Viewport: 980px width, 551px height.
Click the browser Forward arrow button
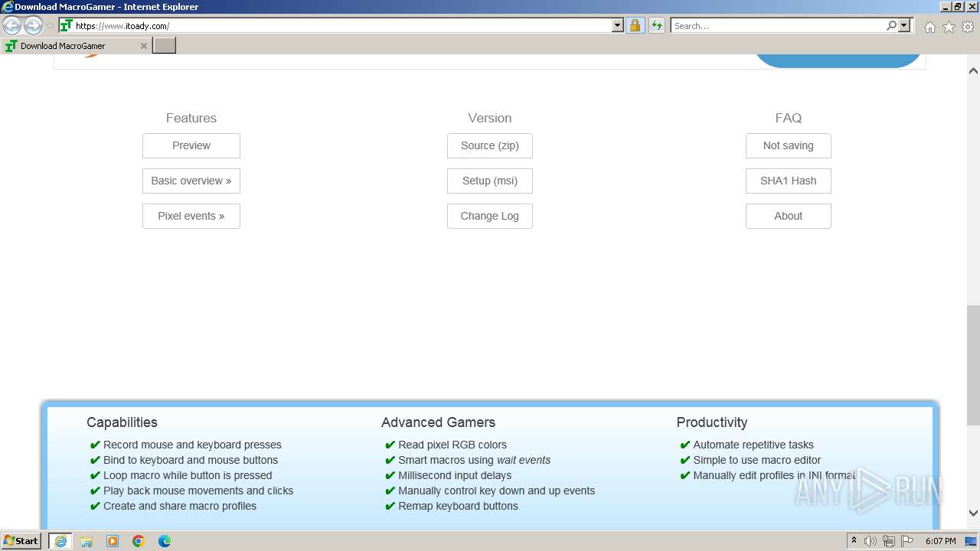pyautogui.click(x=33, y=26)
